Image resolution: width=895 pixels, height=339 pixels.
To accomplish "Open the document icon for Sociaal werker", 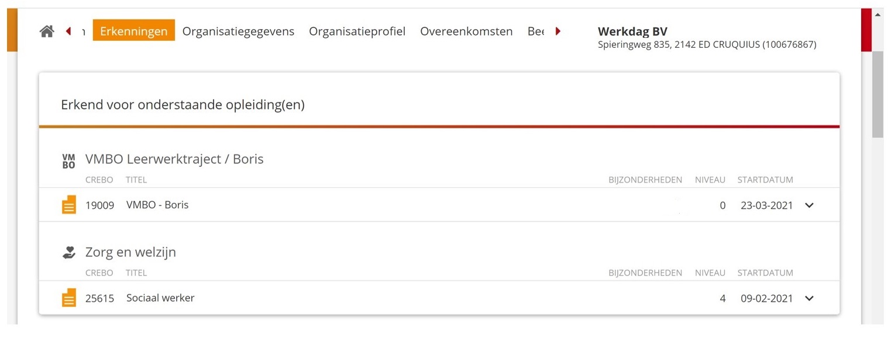I will tap(69, 298).
